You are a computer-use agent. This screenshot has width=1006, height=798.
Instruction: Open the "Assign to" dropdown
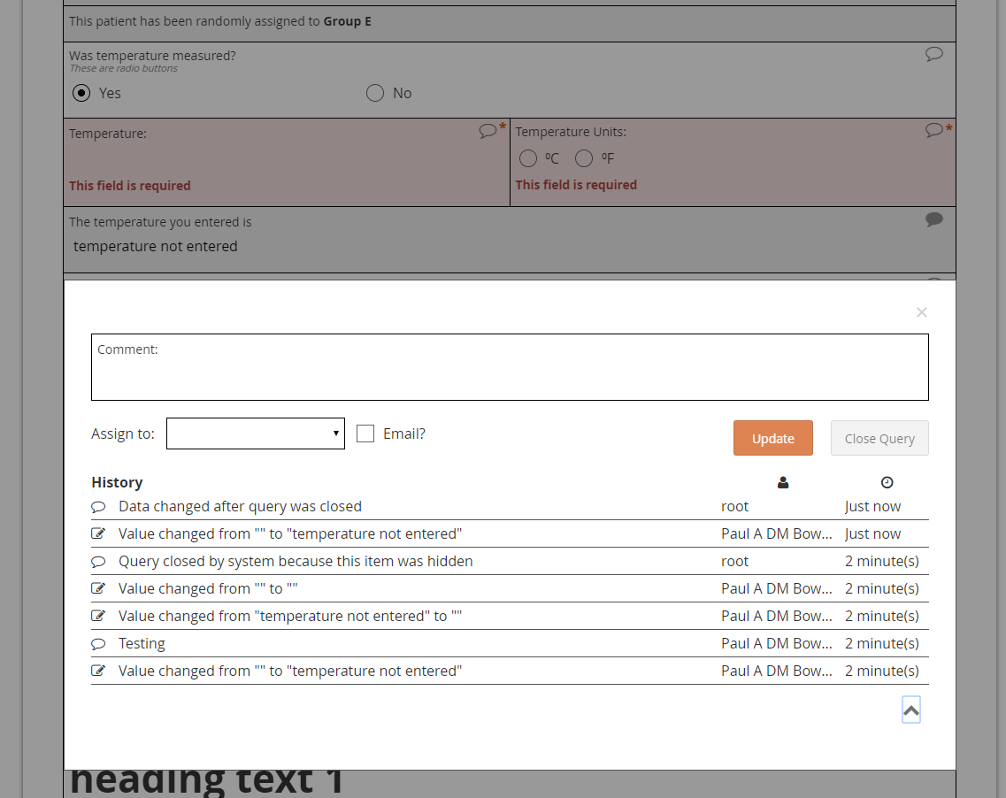(x=255, y=434)
